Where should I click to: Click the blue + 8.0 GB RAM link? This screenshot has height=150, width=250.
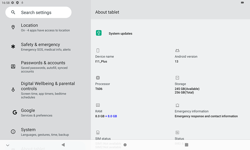click(111, 116)
